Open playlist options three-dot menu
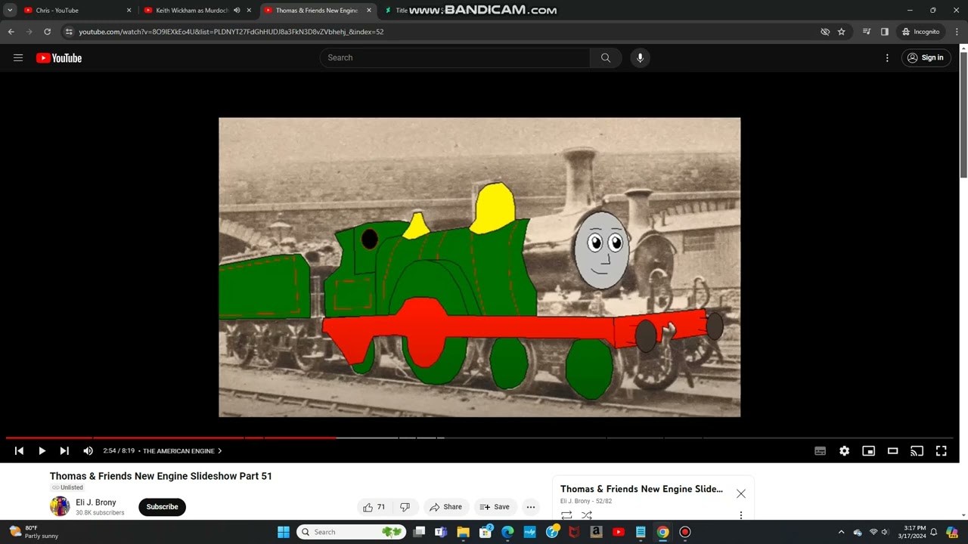Image resolution: width=968 pixels, height=544 pixels. coord(741,515)
